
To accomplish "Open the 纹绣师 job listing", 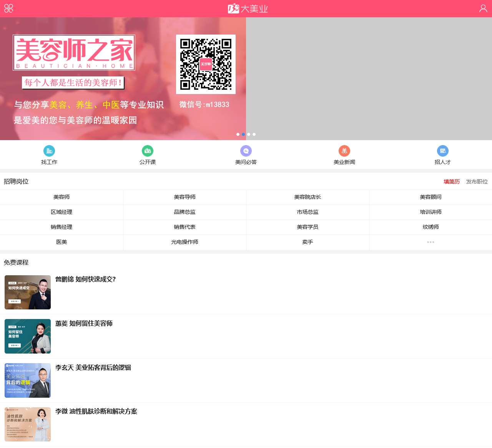I will point(430,227).
